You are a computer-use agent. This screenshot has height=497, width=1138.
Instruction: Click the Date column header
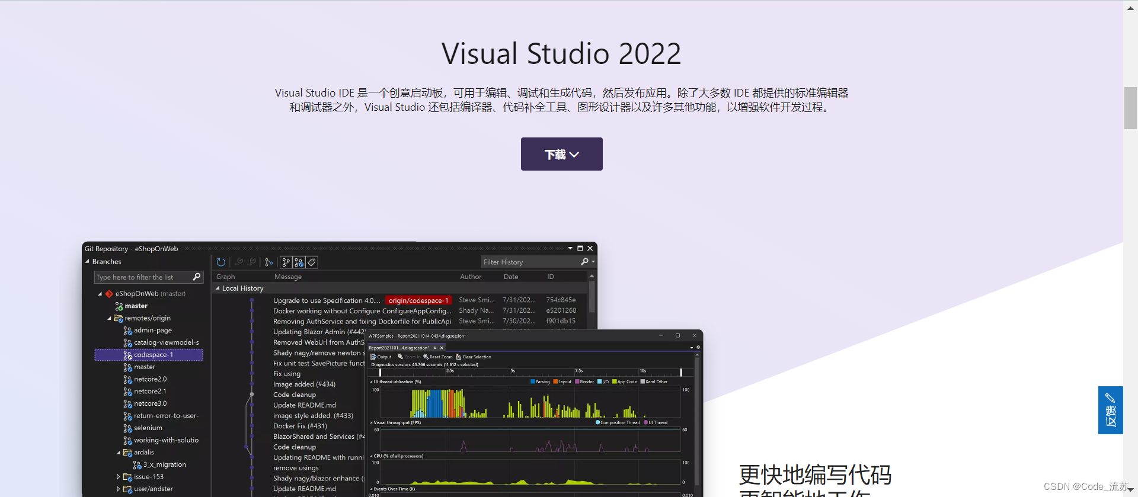[x=511, y=277]
